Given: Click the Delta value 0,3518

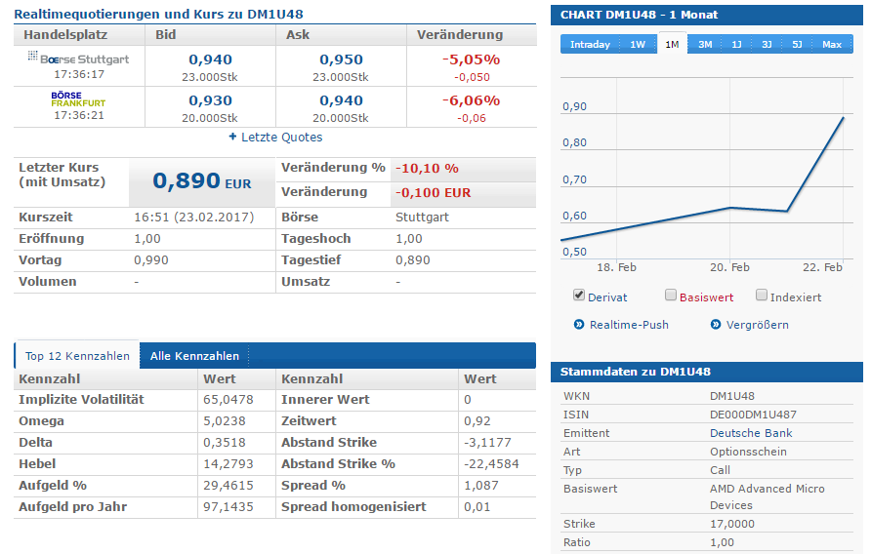Looking at the screenshot, I should [225, 443].
